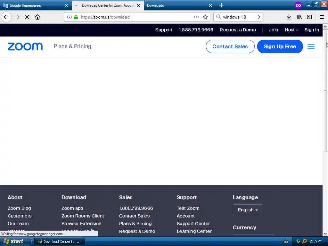Screen dimensions: 328x246
Task: Click the Sign Up Free button
Action: [x=280, y=46]
